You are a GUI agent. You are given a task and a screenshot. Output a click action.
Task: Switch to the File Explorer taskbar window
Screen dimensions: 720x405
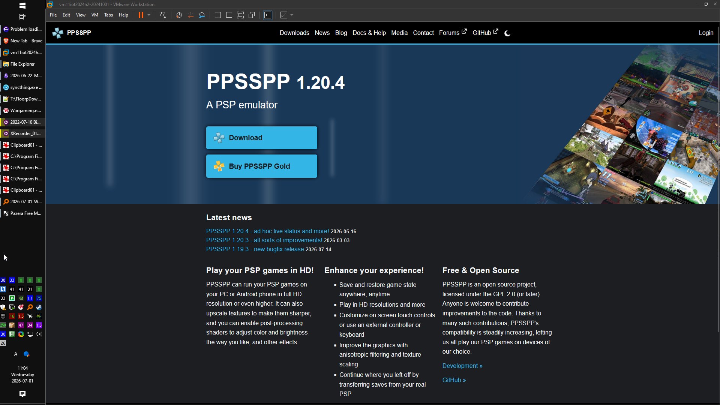click(x=22, y=64)
